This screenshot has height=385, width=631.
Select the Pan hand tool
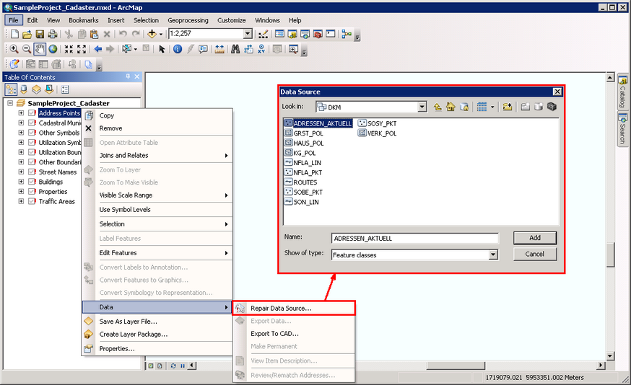click(40, 49)
